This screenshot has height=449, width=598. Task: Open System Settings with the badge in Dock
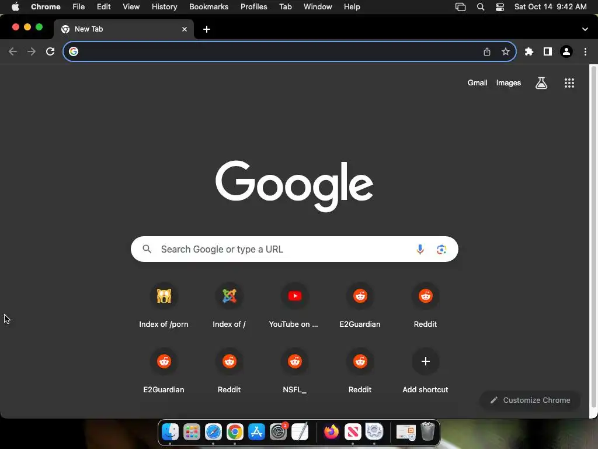pyautogui.click(x=279, y=432)
